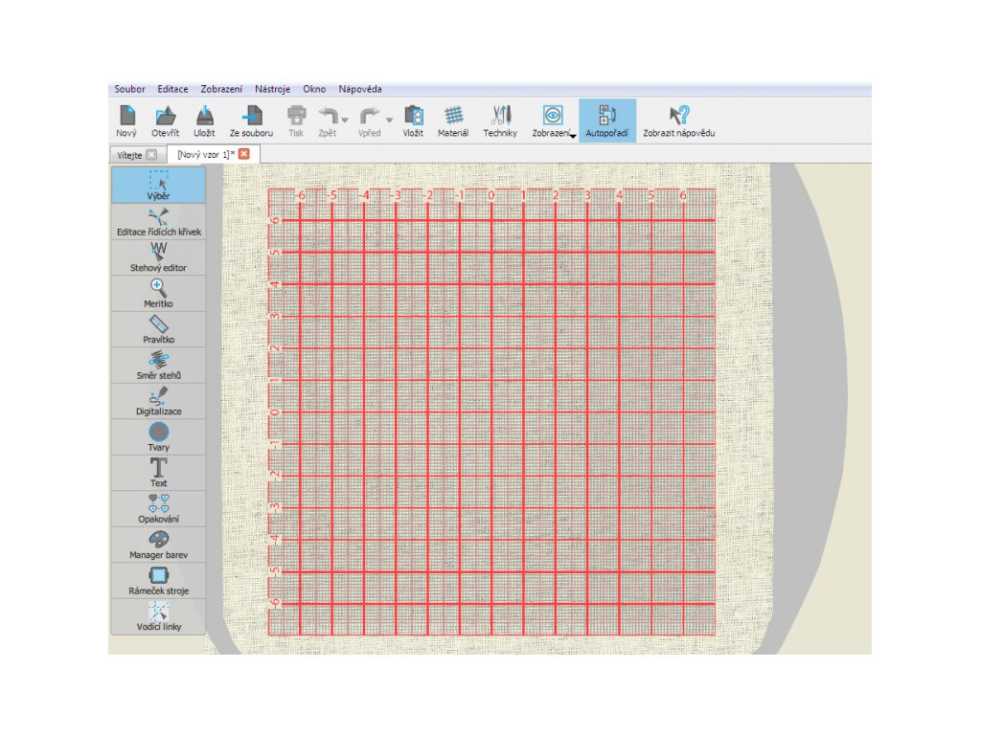Open the Vpřed redo history arrow
981x735 pixels.
[388, 121]
